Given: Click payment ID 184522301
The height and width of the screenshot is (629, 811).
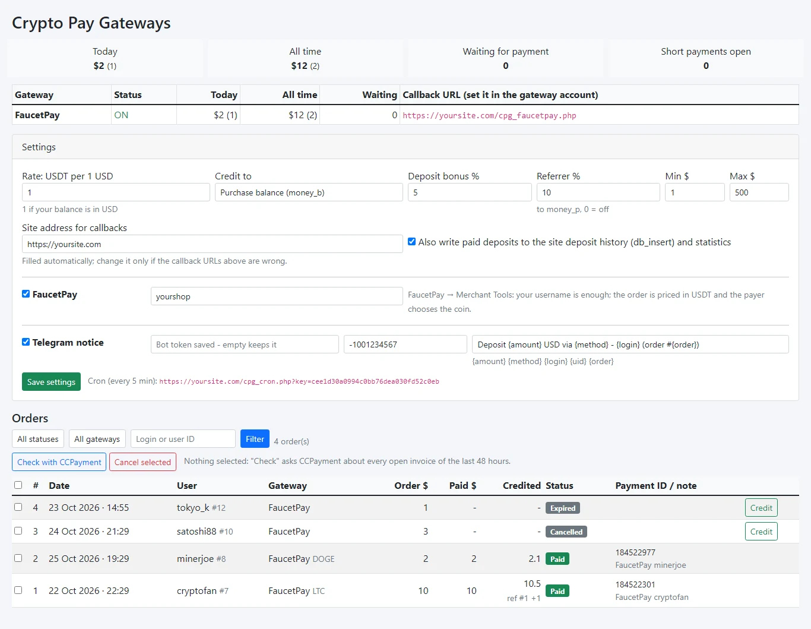Looking at the screenshot, I should point(635,584).
